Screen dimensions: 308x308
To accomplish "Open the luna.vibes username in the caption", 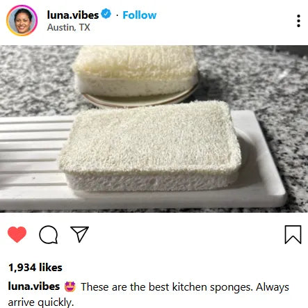I will 34,286.
